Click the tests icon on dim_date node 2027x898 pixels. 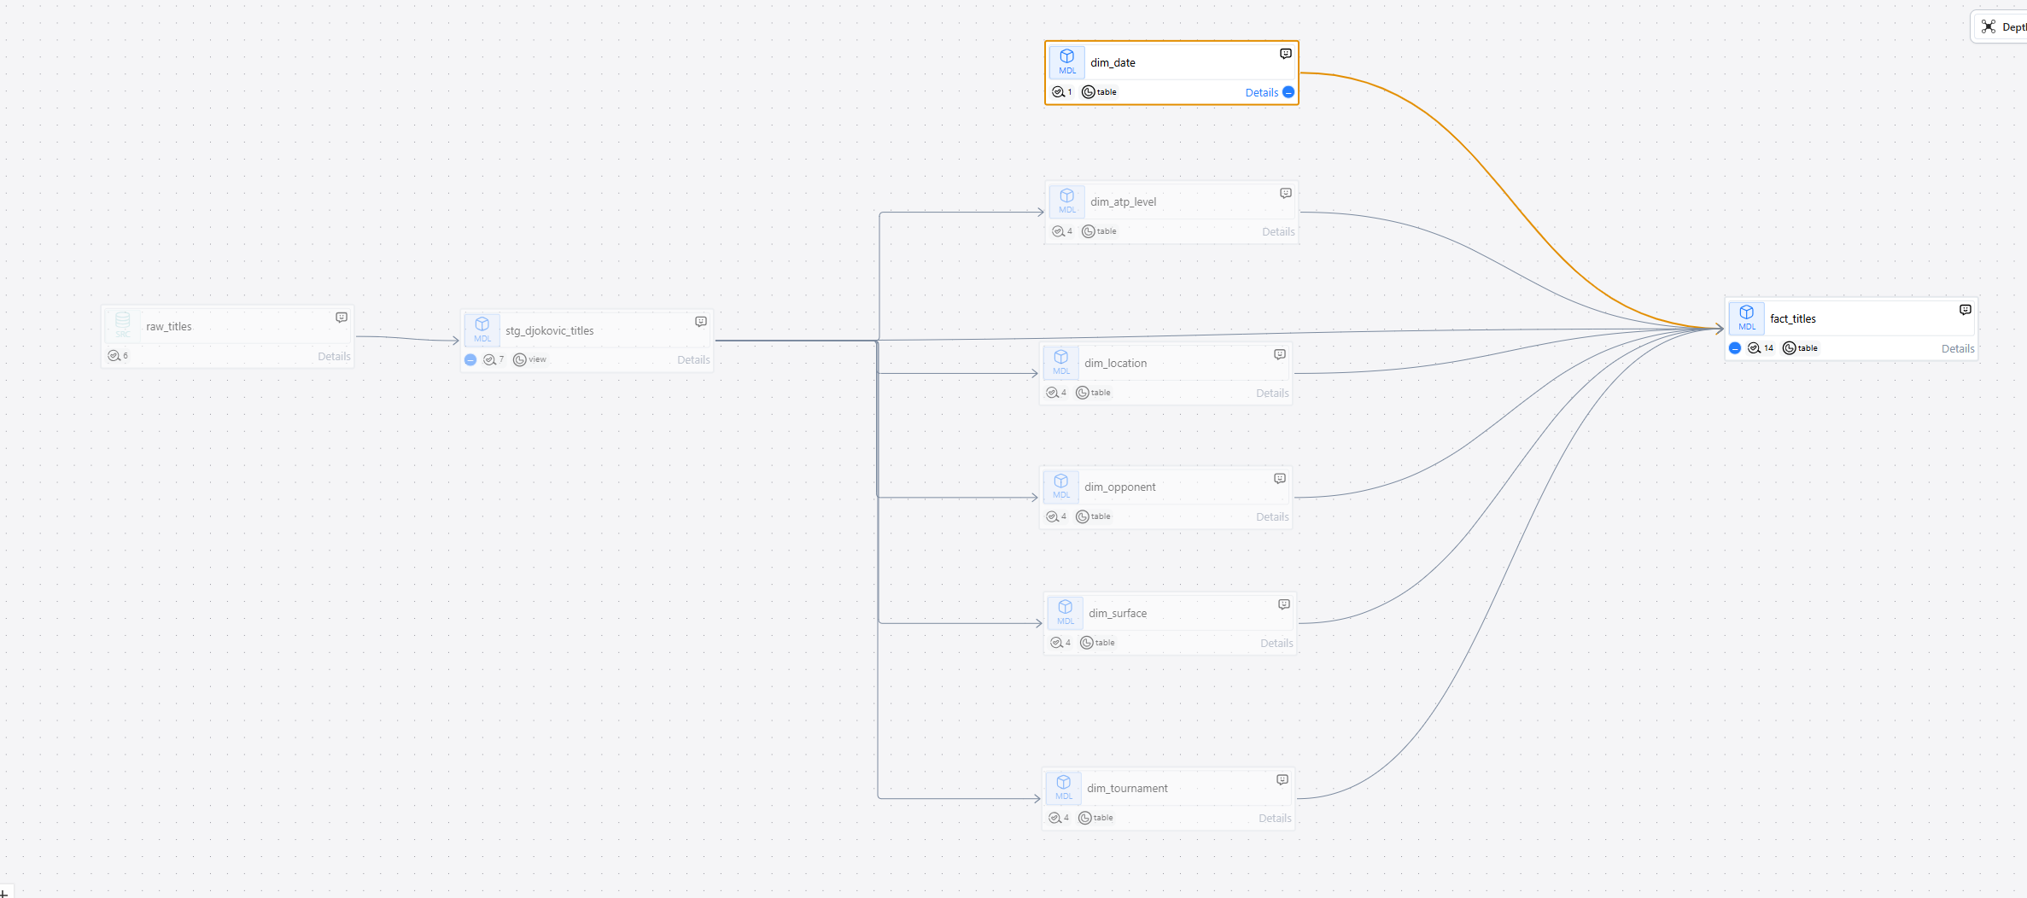click(1058, 92)
